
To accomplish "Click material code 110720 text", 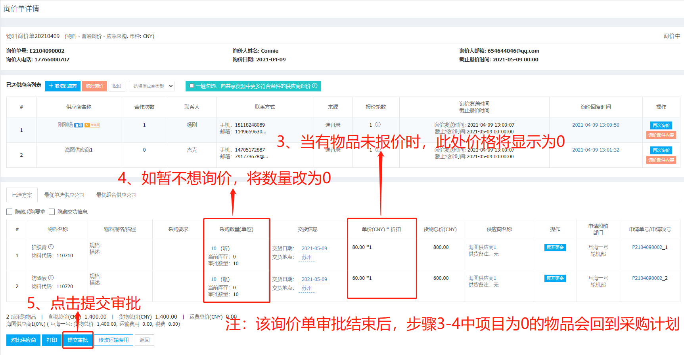I will [65, 287].
